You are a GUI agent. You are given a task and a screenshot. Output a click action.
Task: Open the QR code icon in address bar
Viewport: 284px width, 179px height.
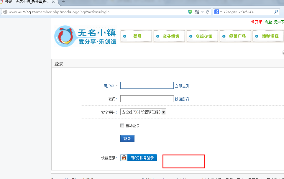[x=196, y=12]
